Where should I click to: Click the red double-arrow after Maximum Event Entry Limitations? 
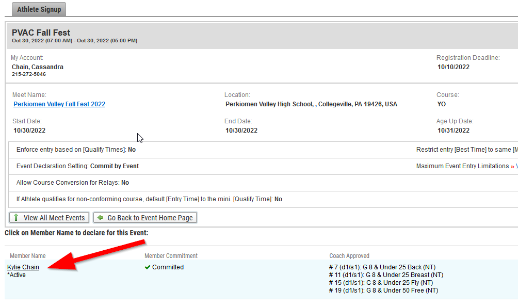point(512,166)
